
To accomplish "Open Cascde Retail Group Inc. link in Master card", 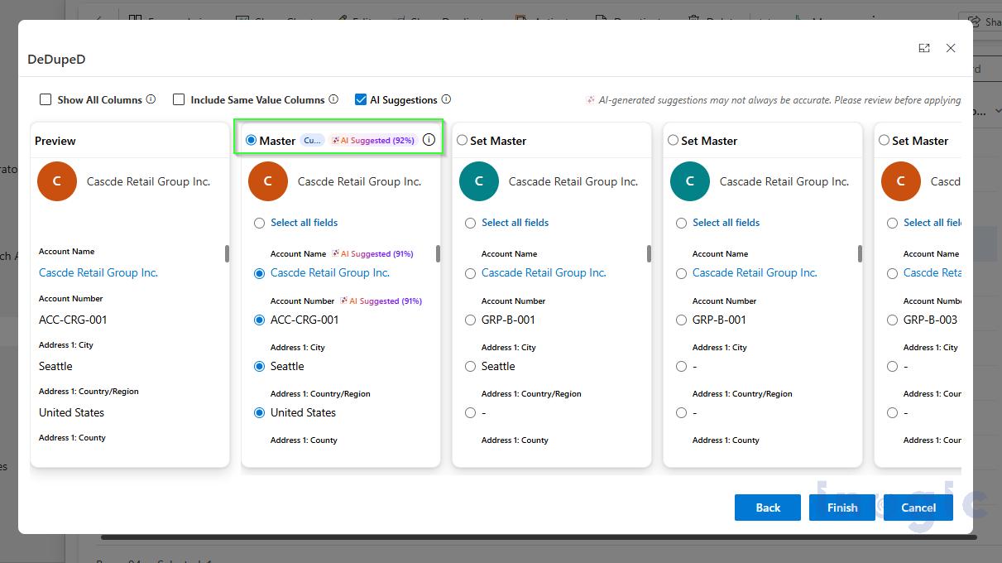I will pos(330,272).
